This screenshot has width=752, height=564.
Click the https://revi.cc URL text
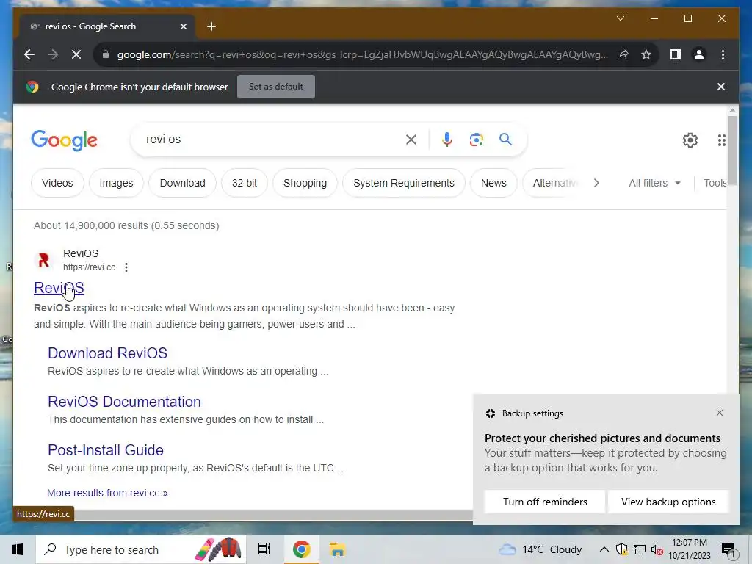tap(89, 267)
